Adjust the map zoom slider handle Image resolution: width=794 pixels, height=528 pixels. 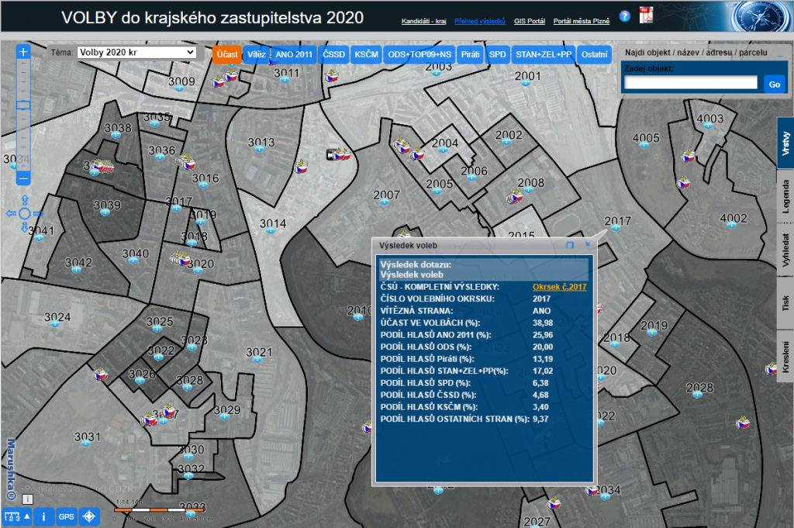pyautogui.click(x=23, y=105)
